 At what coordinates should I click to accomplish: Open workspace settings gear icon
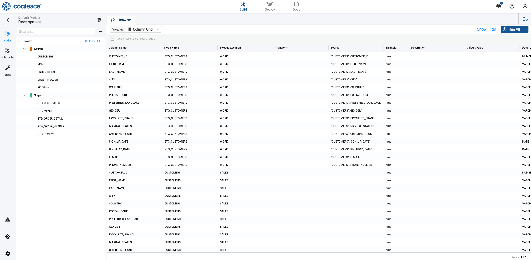point(99,20)
